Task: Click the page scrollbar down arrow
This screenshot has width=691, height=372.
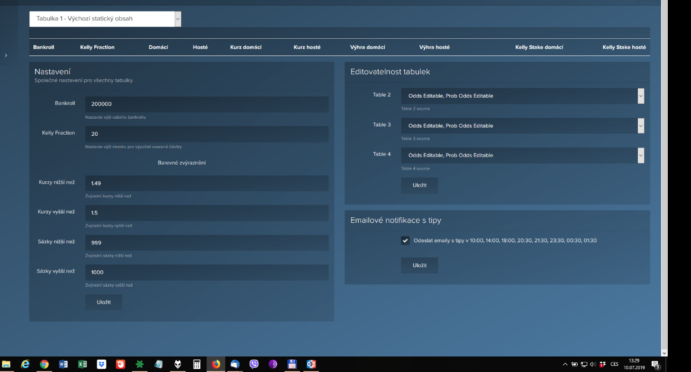Action: [664, 352]
